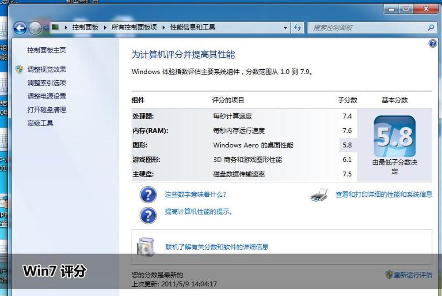Click the 基本分数 column header
The height and width of the screenshot is (296, 442).
tap(395, 100)
